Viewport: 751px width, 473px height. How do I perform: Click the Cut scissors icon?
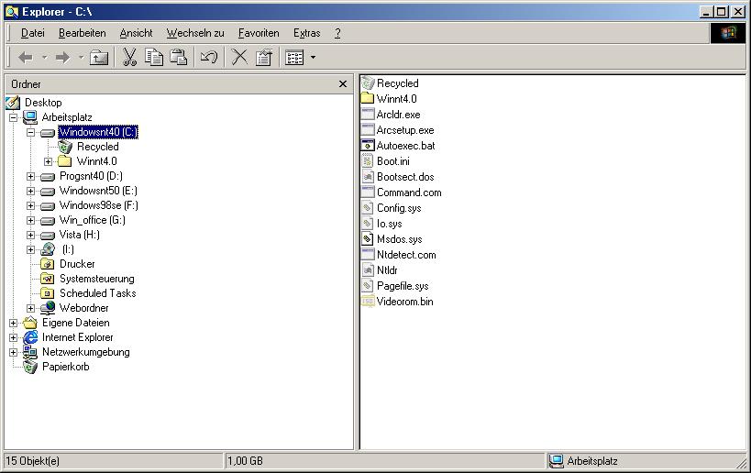[129, 58]
